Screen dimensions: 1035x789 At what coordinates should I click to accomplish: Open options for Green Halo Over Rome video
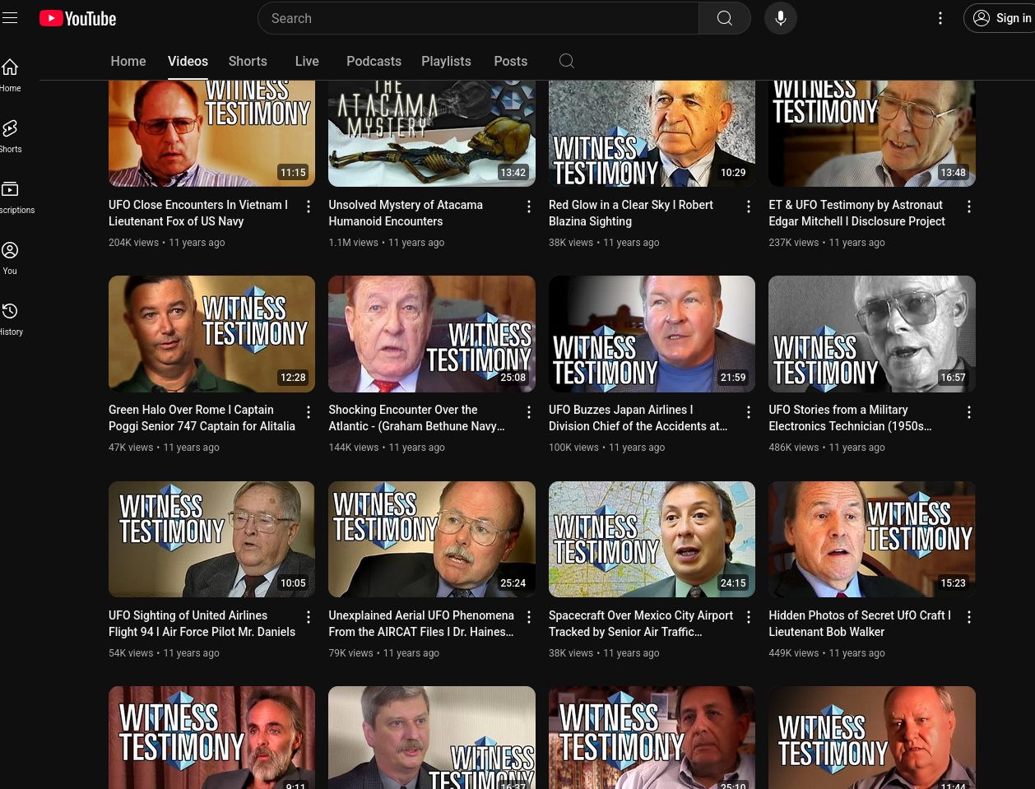point(309,412)
